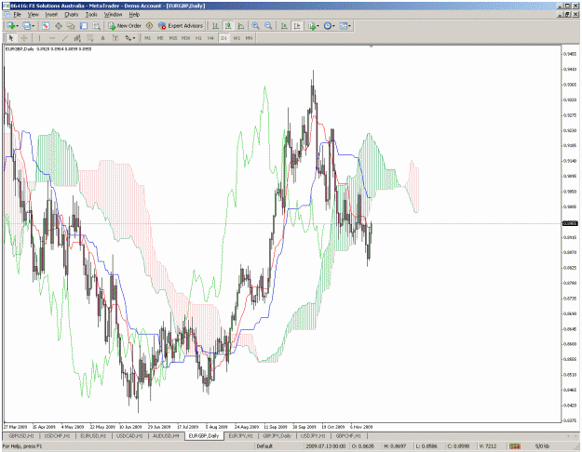This screenshot has width=582, height=452.
Task: Set timeframe to H4
Action: tap(210, 38)
